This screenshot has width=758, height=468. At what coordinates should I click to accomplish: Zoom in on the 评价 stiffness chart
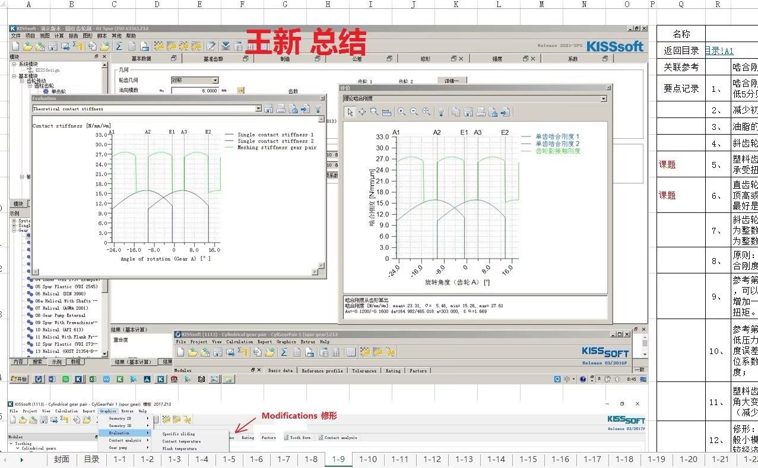[x=402, y=112]
